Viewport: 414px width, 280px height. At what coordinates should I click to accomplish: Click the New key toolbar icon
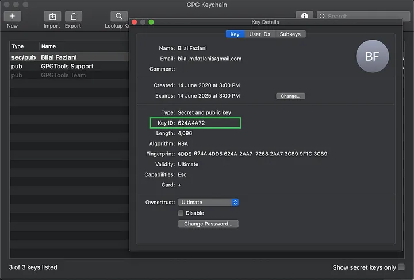click(12, 17)
